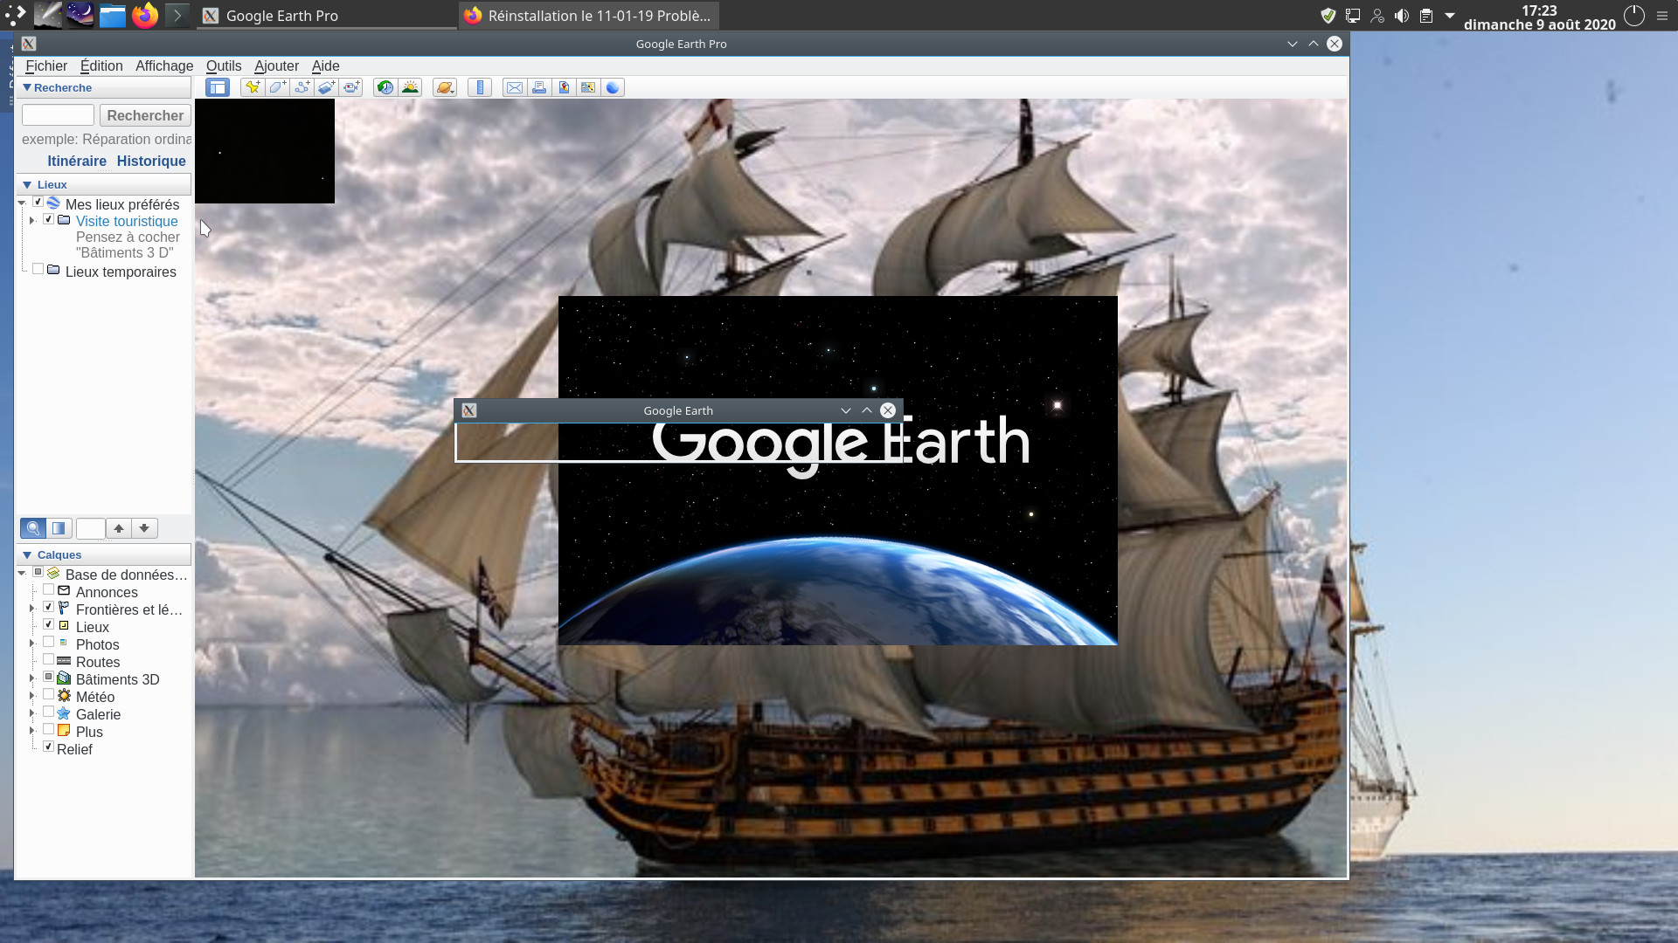Open the application launcher in the panel
1678x943 pixels.
pyautogui.click(x=16, y=15)
